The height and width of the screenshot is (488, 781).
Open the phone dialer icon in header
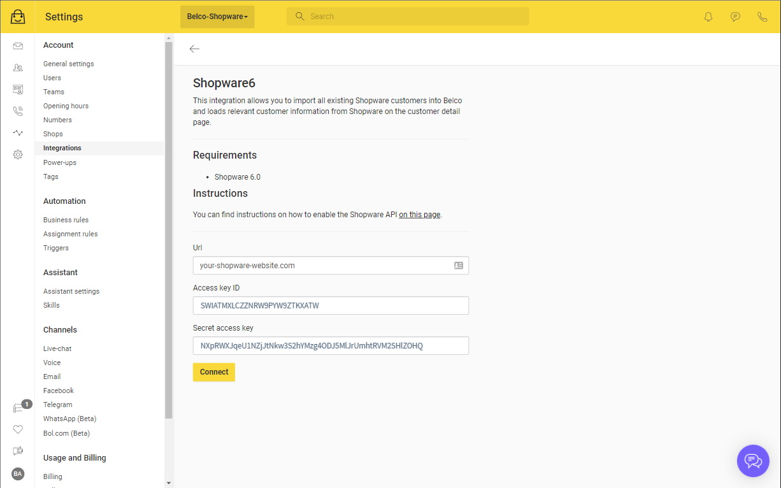(x=762, y=17)
